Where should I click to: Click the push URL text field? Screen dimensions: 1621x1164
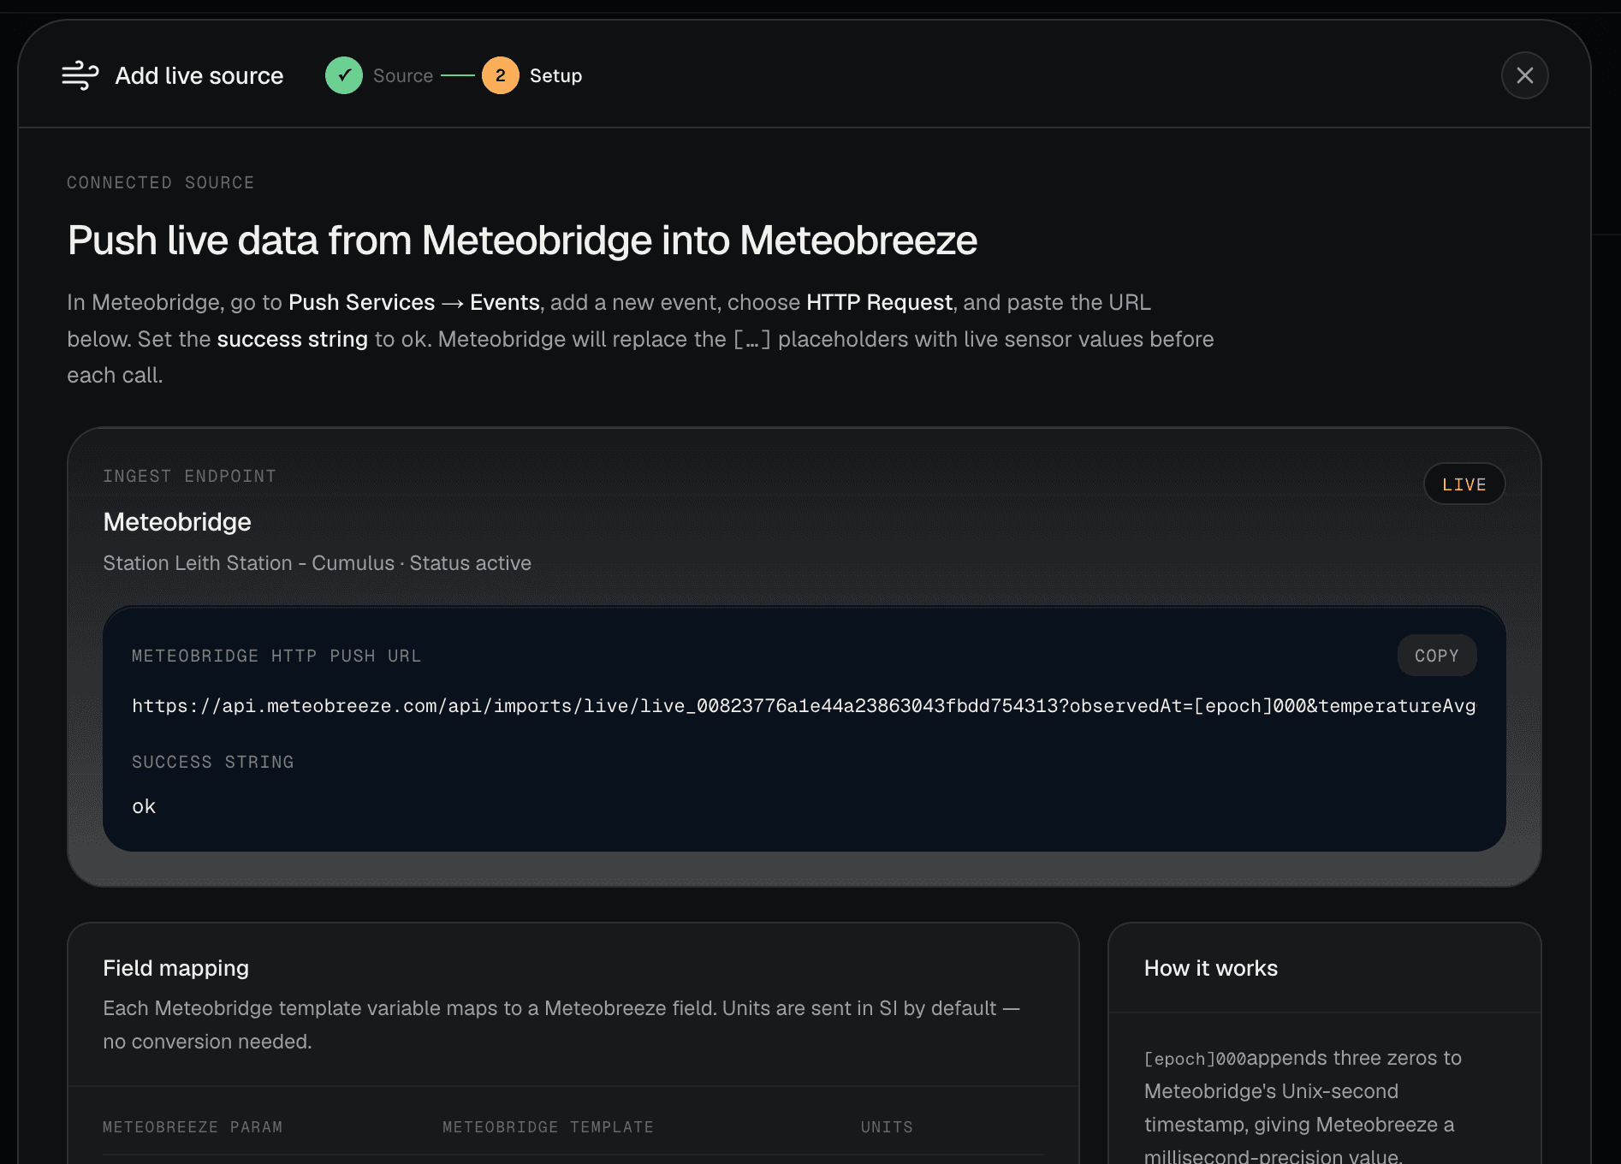(x=804, y=706)
